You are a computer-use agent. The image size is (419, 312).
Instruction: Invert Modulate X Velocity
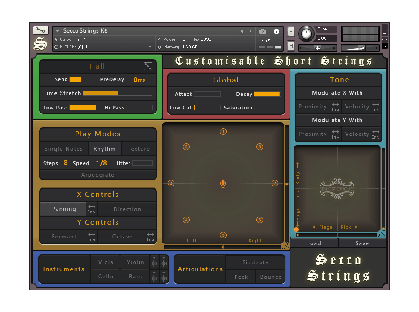click(x=376, y=107)
